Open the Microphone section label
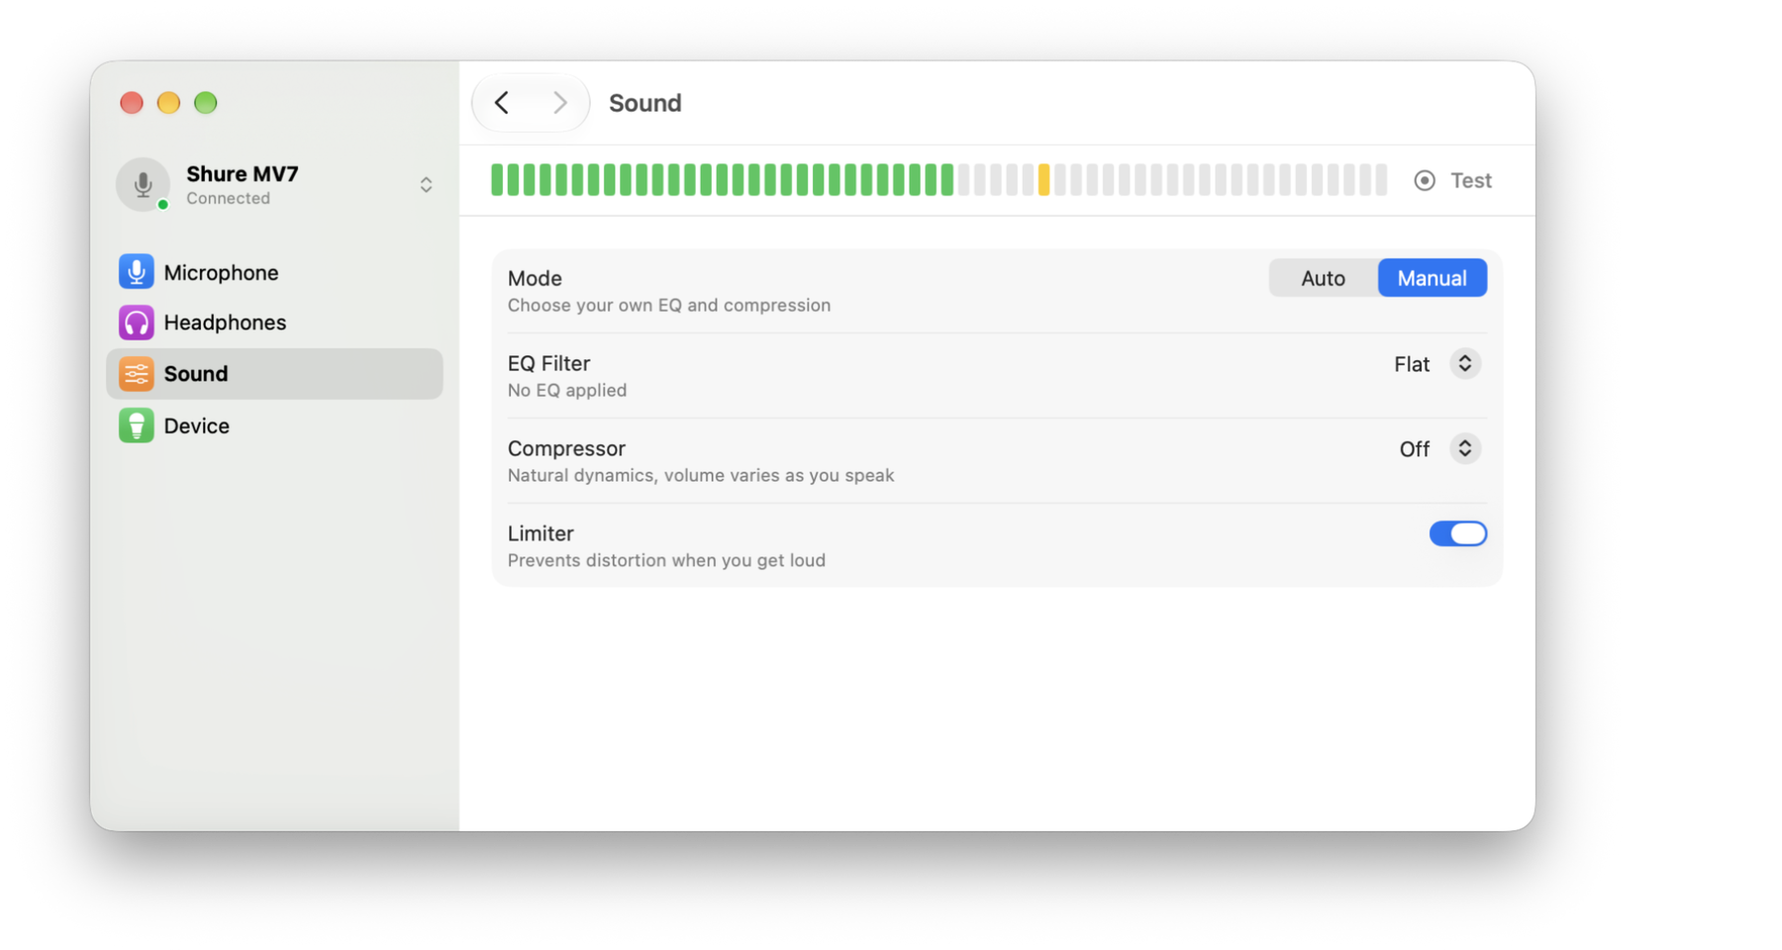Image resolution: width=1782 pixels, height=950 pixels. coord(221,272)
